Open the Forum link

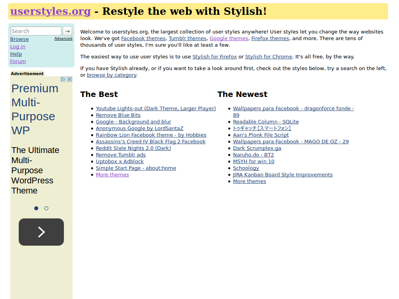pos(18,61)
